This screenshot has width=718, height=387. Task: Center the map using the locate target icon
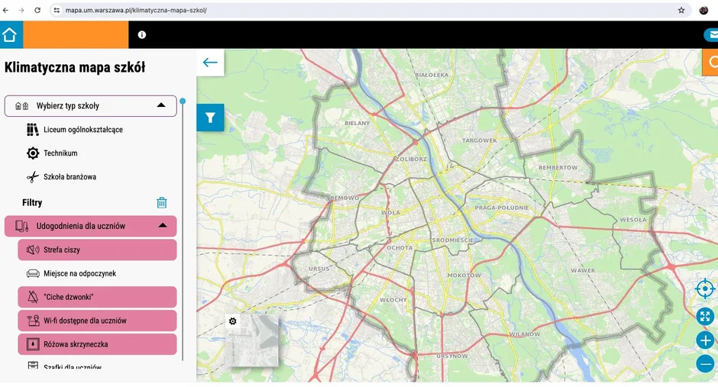click(705, 289)
